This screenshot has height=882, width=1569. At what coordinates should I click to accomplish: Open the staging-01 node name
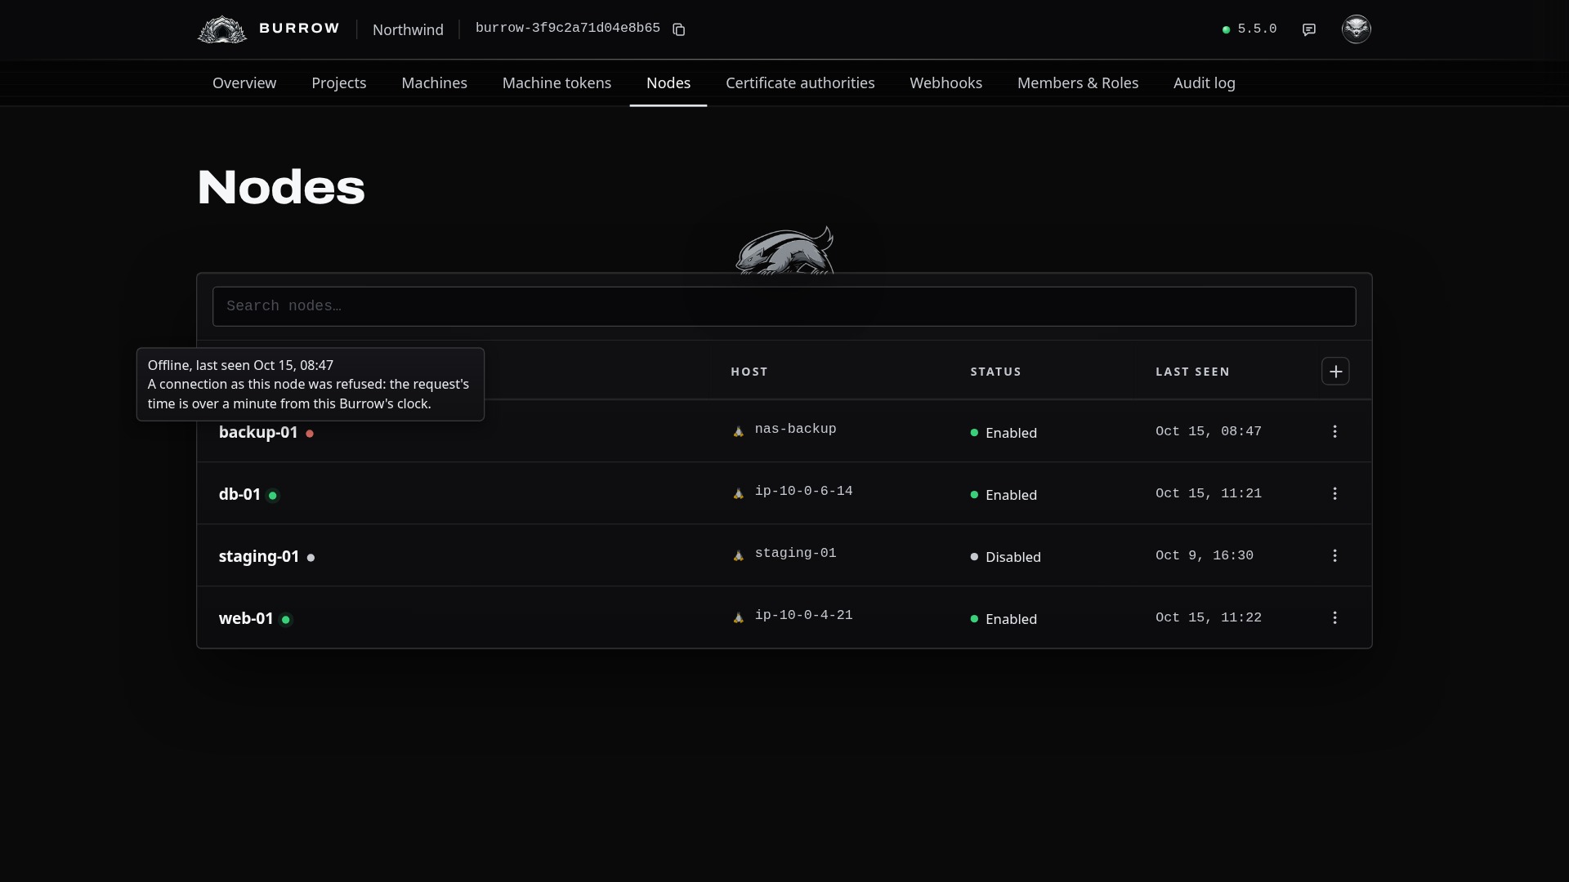[x=259, y=556]
